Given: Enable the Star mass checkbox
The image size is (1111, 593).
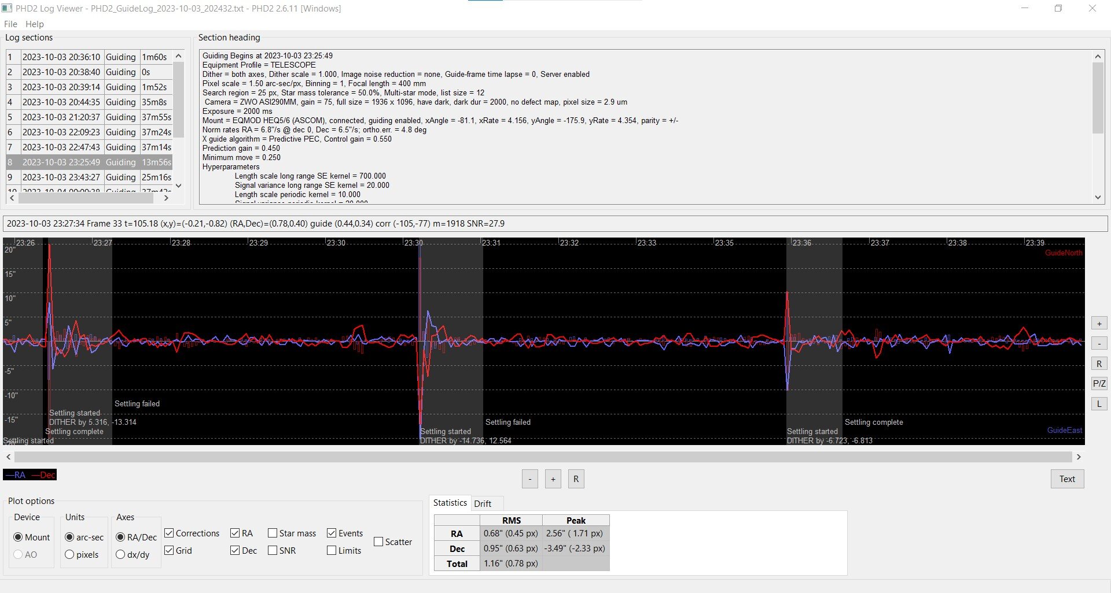Looking at the screenshot, I should coord(273,533).
